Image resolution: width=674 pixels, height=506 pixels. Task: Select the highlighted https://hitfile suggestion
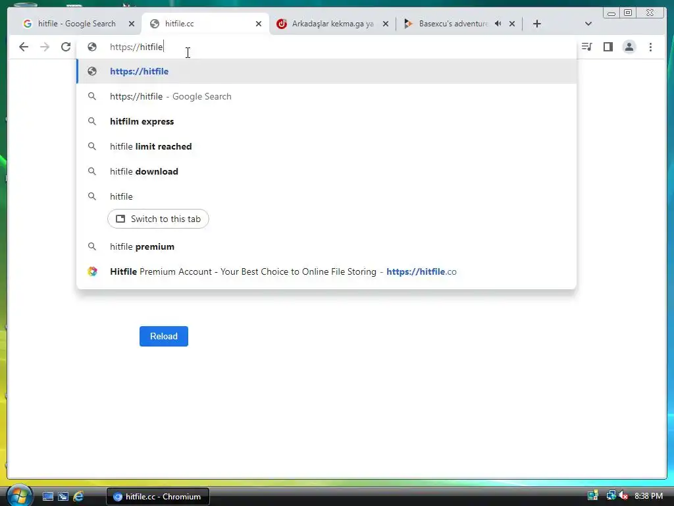tap(326, 71)
